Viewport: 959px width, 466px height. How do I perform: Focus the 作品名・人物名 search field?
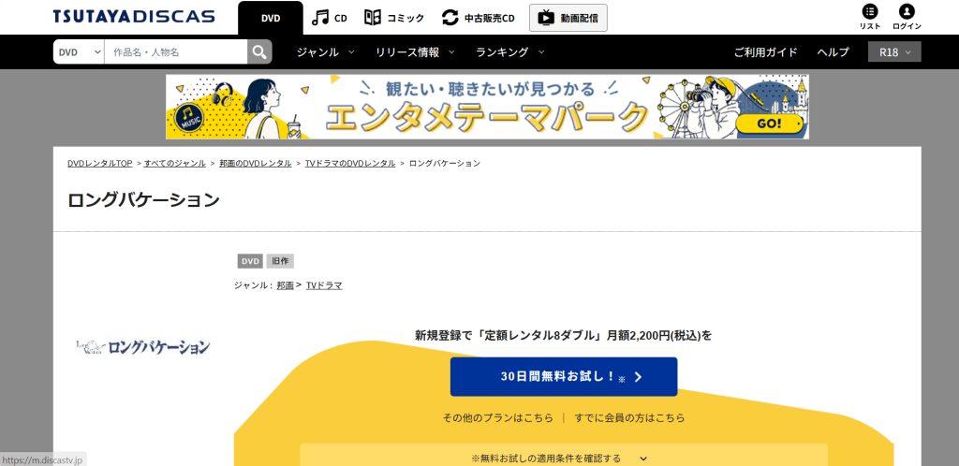tap(176, 51)
